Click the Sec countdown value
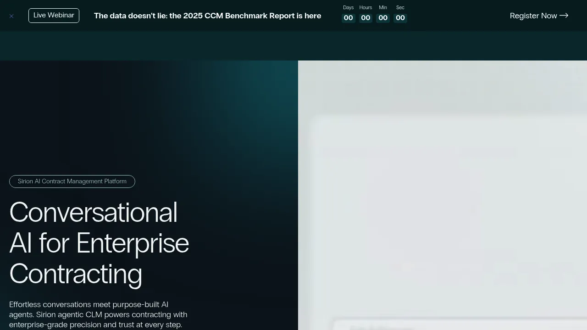This screenshot has height=330, width=587. click(x=400, y=18)
